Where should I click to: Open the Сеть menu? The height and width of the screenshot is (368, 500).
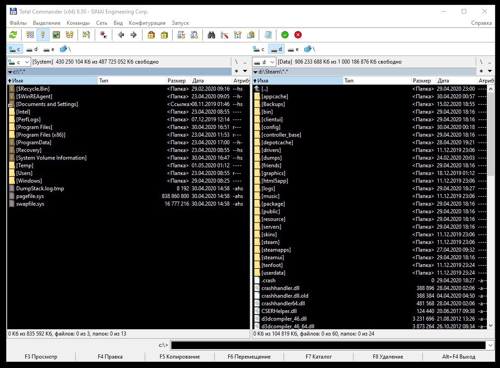[x=101, y=23]
